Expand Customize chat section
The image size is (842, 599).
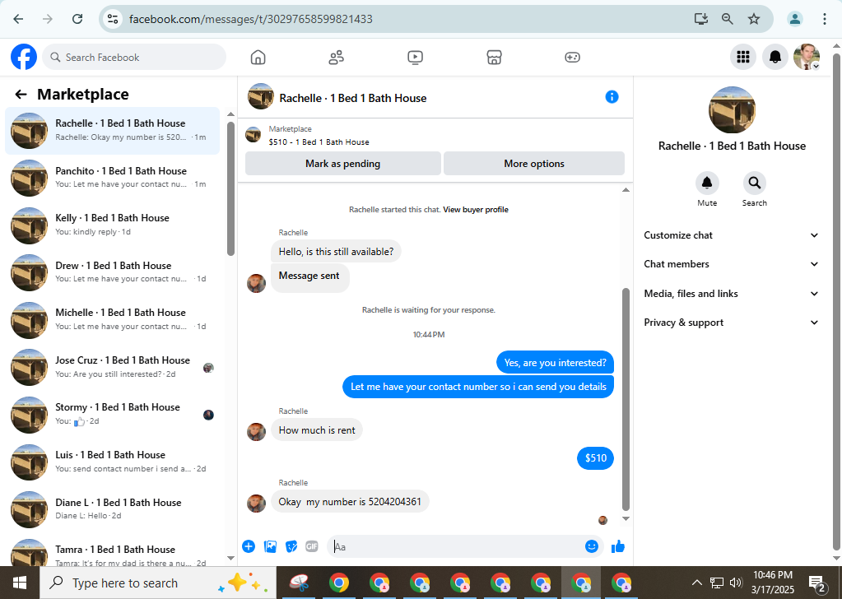732,235
